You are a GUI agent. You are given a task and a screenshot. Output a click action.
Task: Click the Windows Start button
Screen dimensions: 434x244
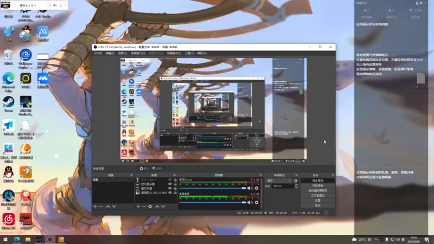5,239
